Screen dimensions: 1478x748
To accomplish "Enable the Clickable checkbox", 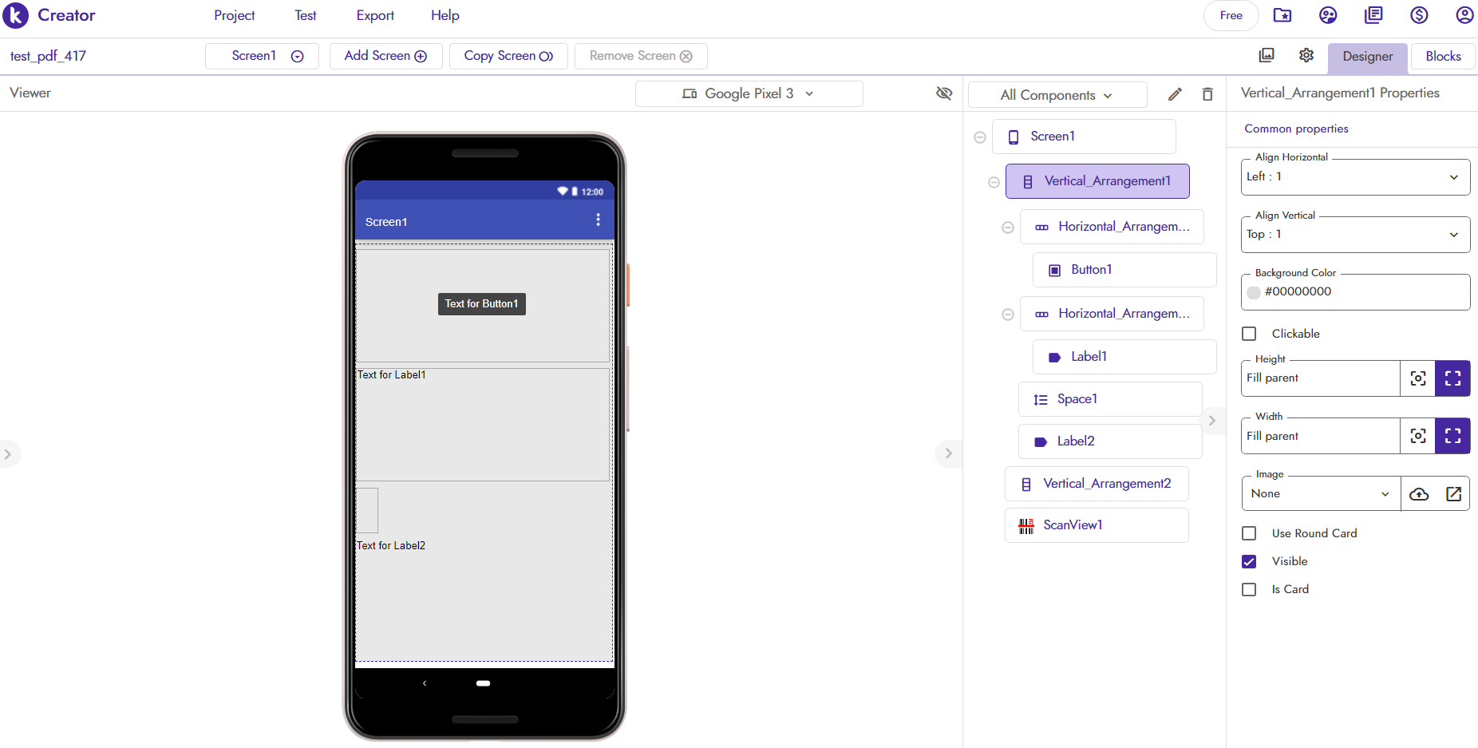I will (x=1250, y=334).
